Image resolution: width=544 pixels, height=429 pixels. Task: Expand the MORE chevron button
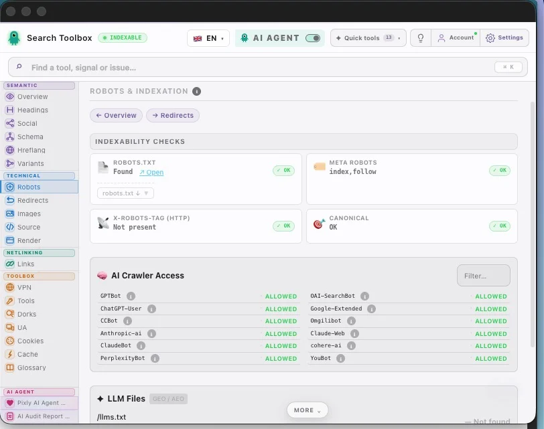pos(308,410)
